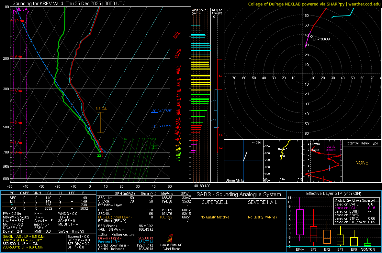Click the 'SUPERCELL' SARS column header
This screenshot has height=253, width=382.
point(215,202)
